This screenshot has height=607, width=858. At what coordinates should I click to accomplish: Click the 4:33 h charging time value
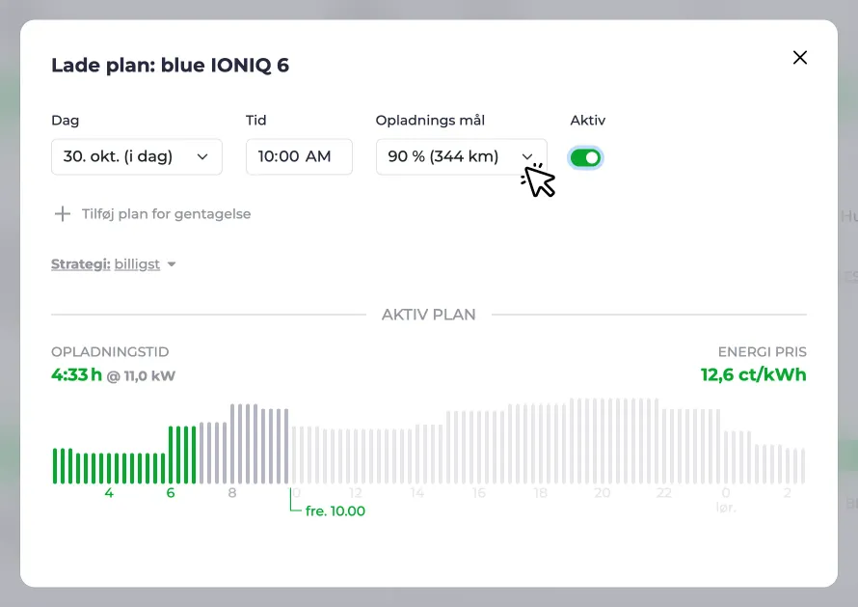pos(76,374)
